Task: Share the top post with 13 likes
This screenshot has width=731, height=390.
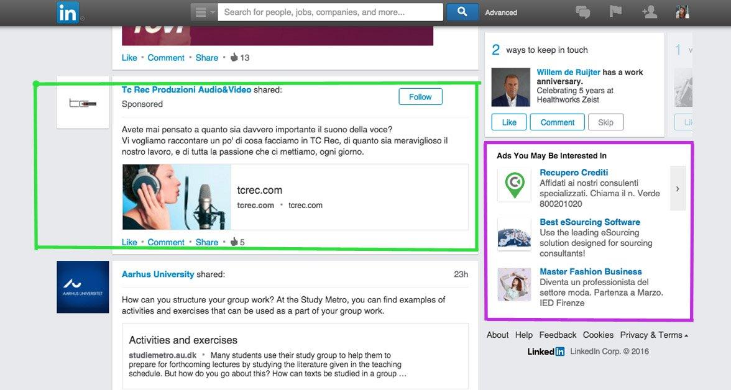Action: [x=206, y=58]
